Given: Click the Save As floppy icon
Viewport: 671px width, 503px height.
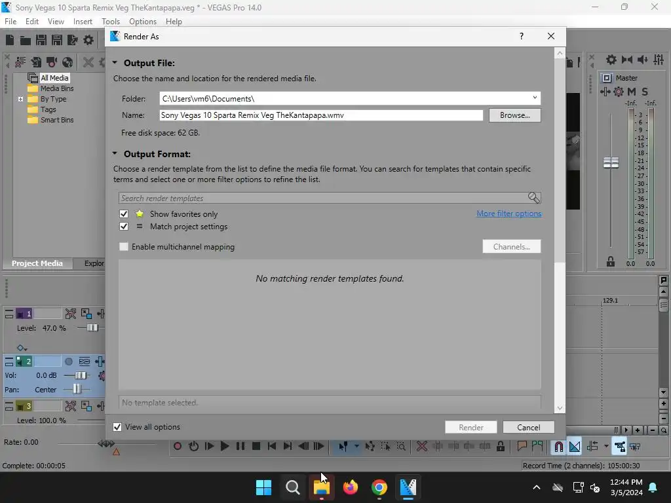Looking at the screenshot, I should pos(57,40).
